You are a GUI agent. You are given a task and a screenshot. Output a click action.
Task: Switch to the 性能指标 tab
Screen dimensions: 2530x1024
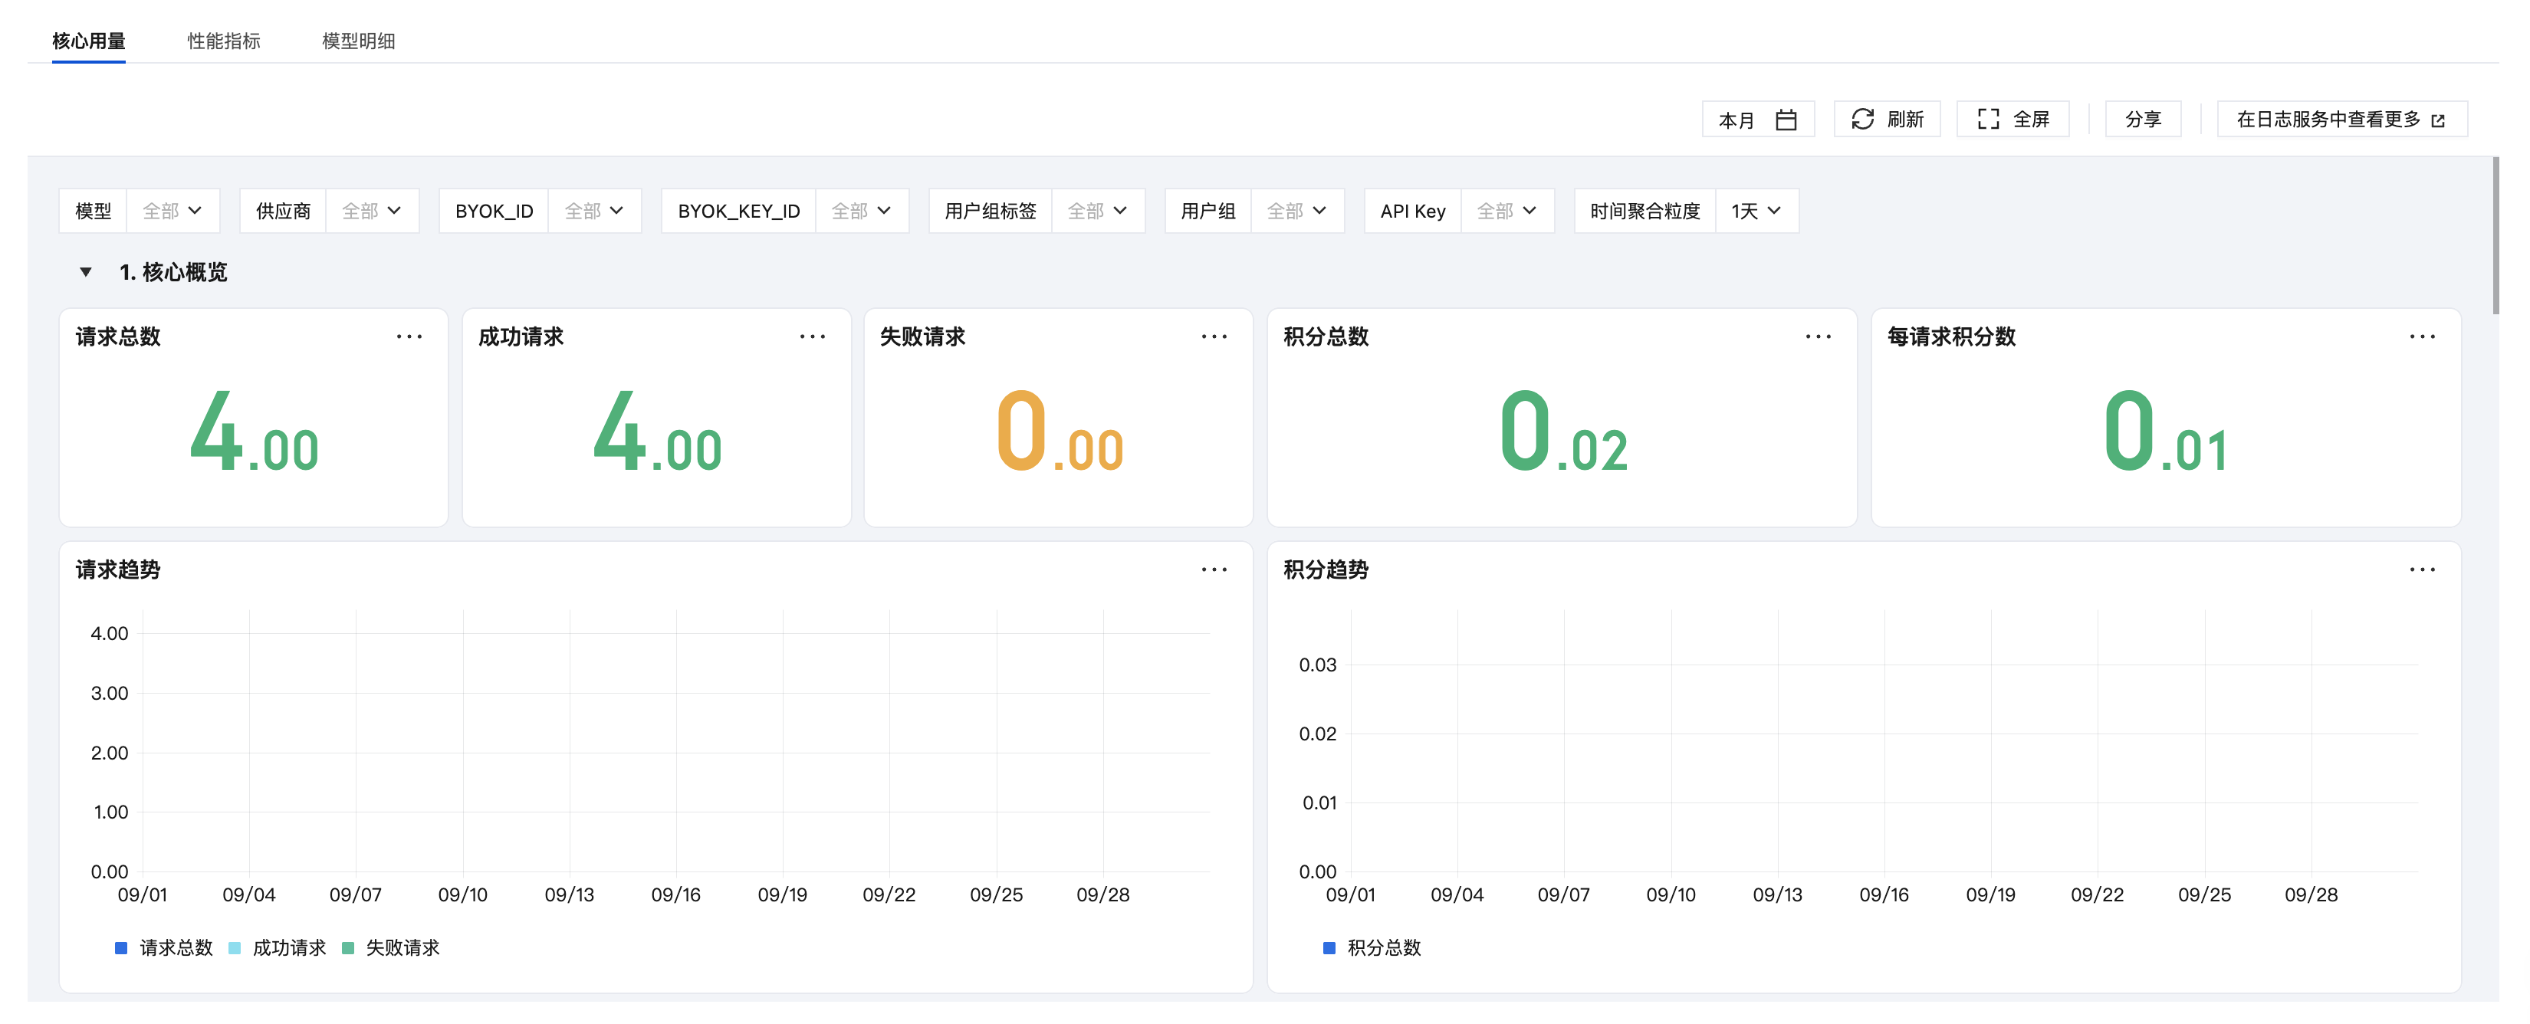[224, 41]
